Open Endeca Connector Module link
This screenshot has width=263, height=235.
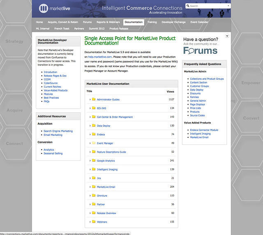pos(204,130)
